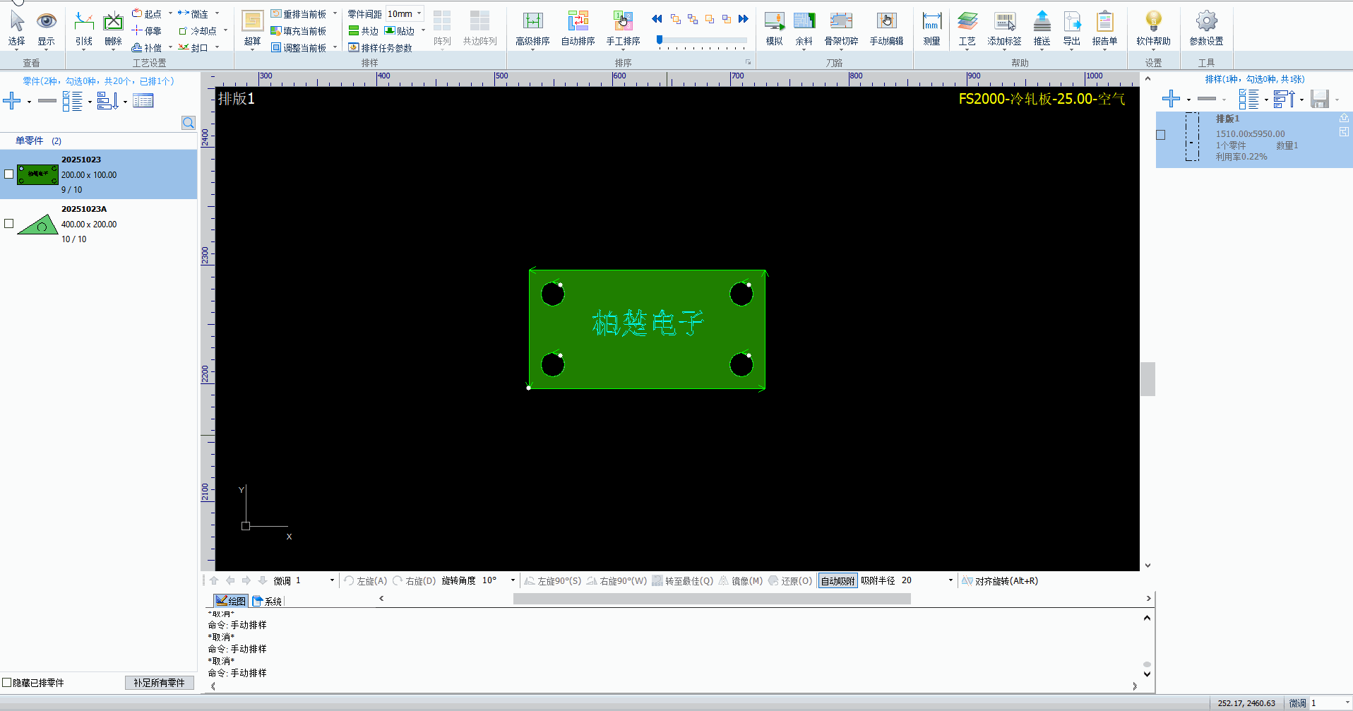Screen dimensions: 1353x711
Task: Check the box for part 20251023
Action: point(9,174)
